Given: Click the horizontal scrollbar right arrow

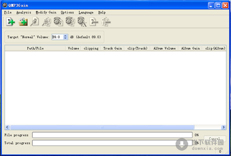Looking at the screenshot, I should (x=223, y=127).
